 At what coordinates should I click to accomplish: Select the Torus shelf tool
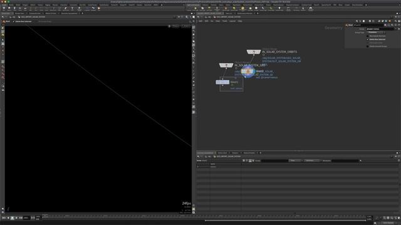pos(20,8)
